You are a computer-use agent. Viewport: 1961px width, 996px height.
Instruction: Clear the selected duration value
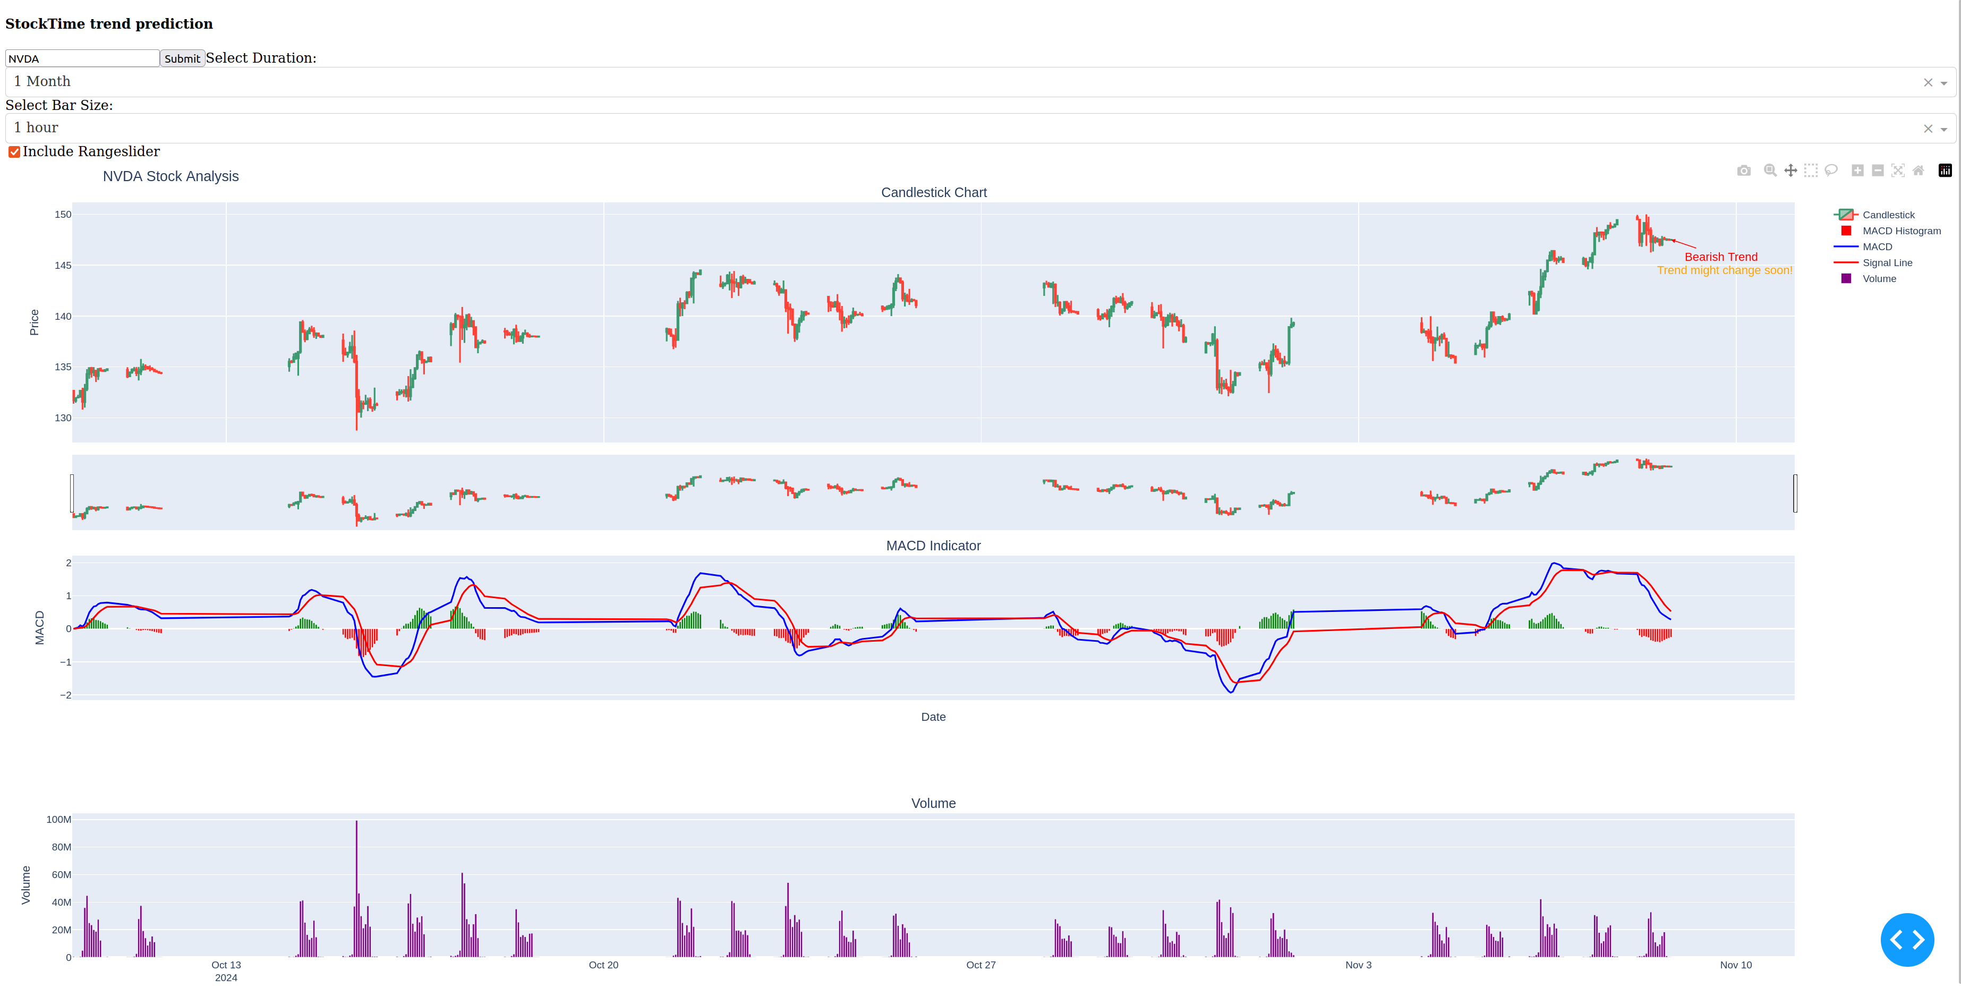[x=1928, y=82]
